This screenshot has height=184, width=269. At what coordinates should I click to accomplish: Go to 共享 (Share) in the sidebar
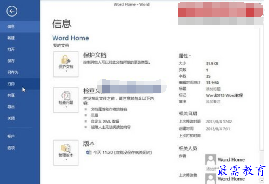tap(20, 95)
